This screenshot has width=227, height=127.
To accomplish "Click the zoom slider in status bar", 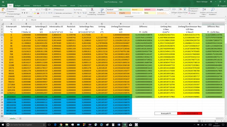I will point(215,121).
